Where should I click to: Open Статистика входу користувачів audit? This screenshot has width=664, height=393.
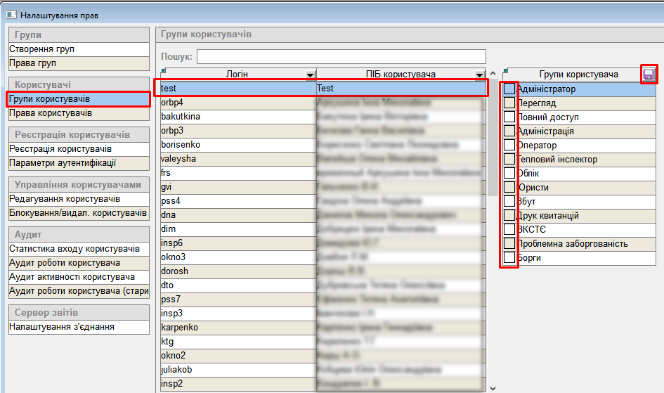pyautogui.click(x=79, y=249)
